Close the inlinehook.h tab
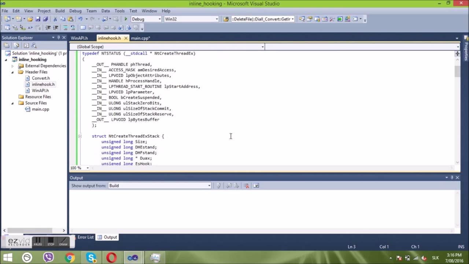469x264 pixels. pyautogui.click(x=126, y=38)
